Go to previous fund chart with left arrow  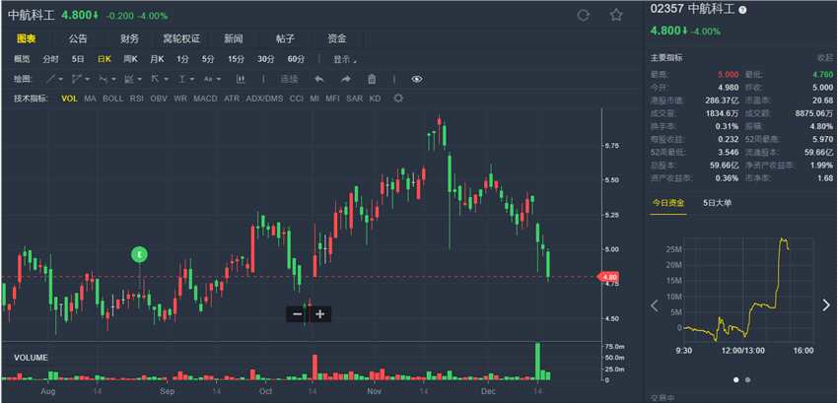pos(655,305)
